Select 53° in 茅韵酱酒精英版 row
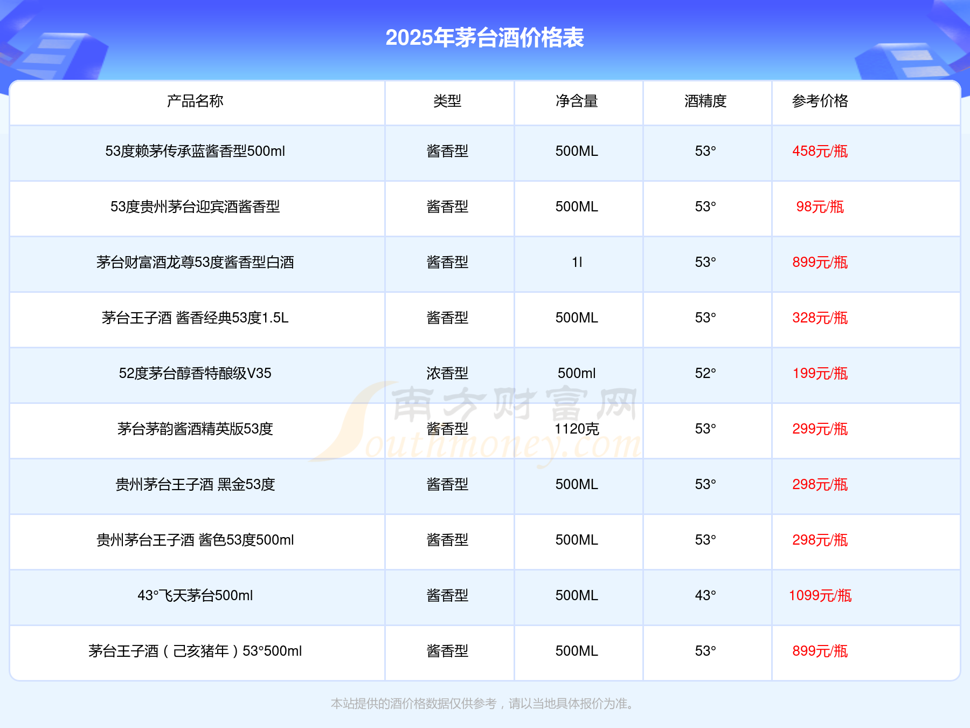970x728 pixels. 705,429
